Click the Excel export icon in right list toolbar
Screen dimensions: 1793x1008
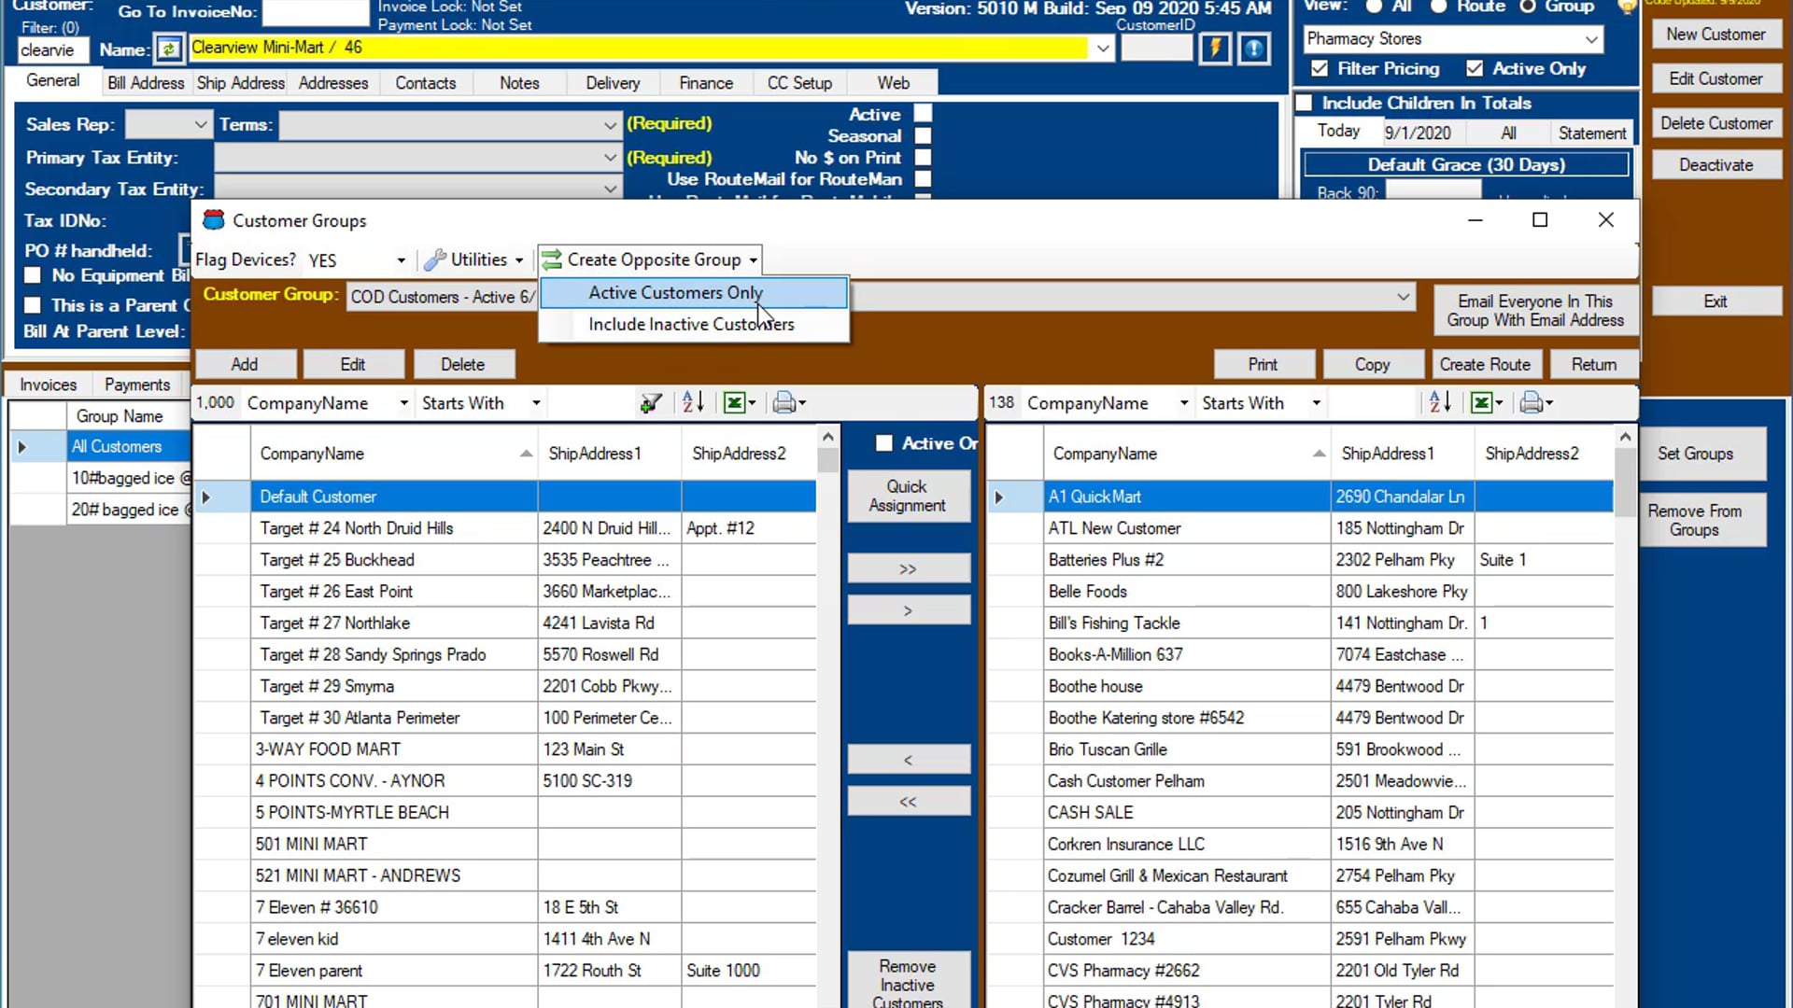tap(1482, 403)
